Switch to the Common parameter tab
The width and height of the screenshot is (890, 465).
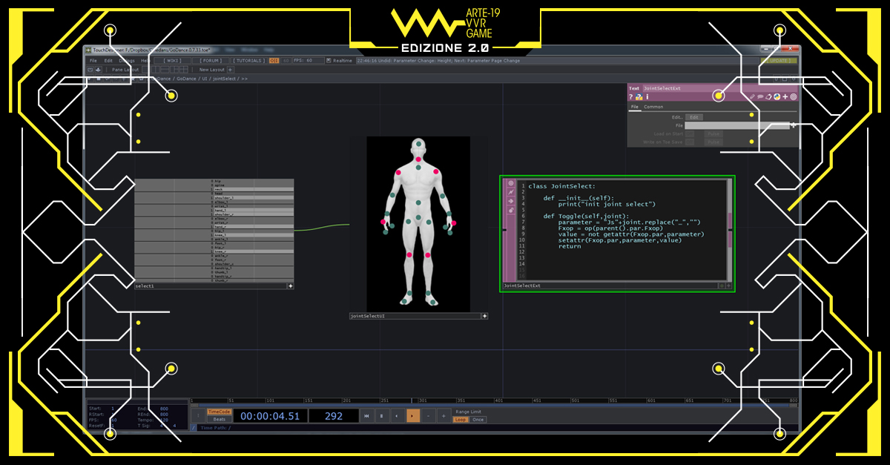[653, 107]
